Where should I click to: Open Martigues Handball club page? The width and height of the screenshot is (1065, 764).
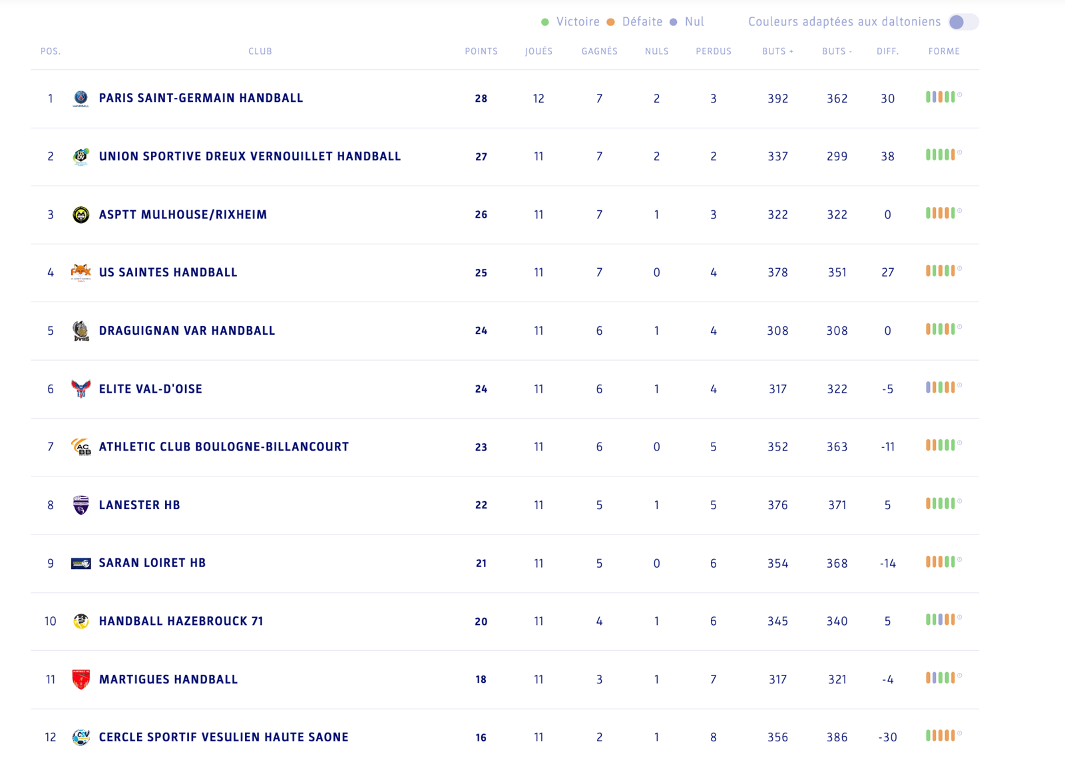coord(168,679)
